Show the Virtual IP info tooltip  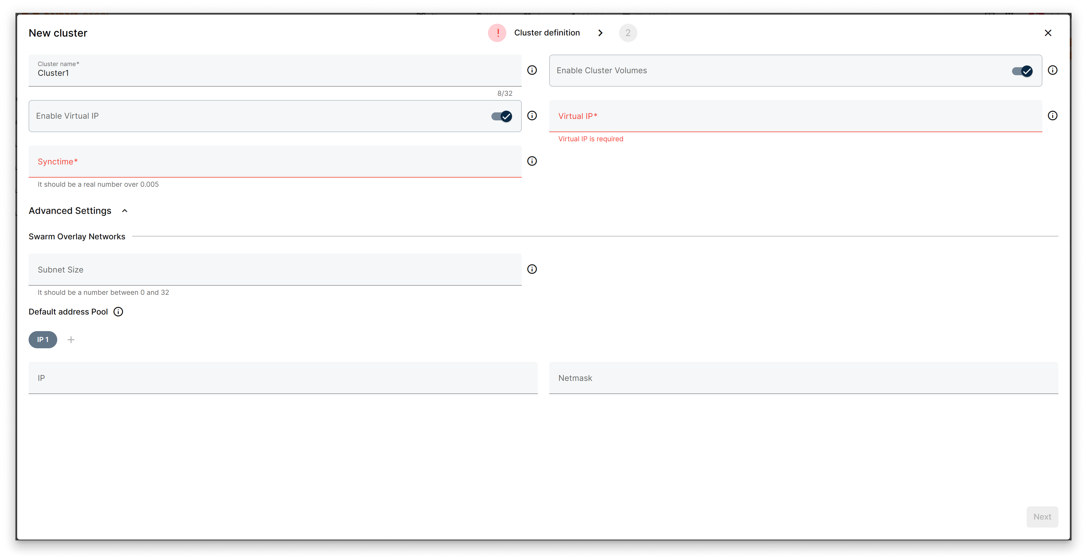(x=1053, y=116)
